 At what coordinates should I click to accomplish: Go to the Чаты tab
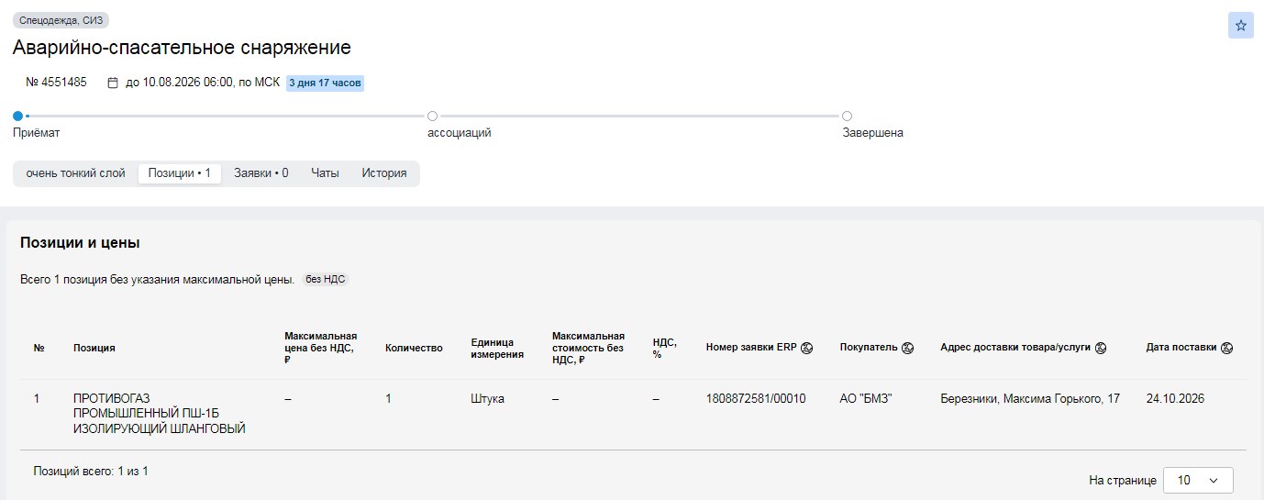pyautogui.click(x=325, y=173)
